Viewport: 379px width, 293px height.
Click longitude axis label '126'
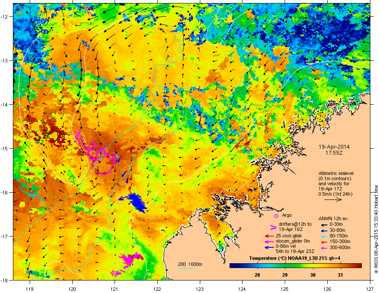pyautogui.click(x=327, y=289)
